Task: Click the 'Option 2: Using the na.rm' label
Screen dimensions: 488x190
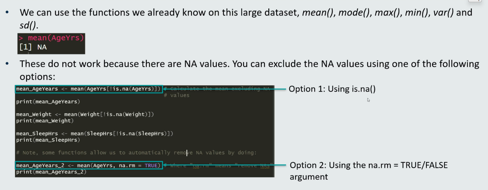Action: [x=369, y=166]
